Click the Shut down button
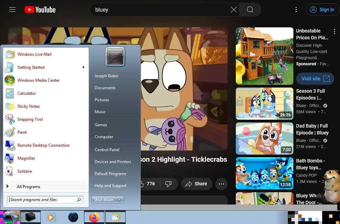The image size is (340, 224). (104, 199)
